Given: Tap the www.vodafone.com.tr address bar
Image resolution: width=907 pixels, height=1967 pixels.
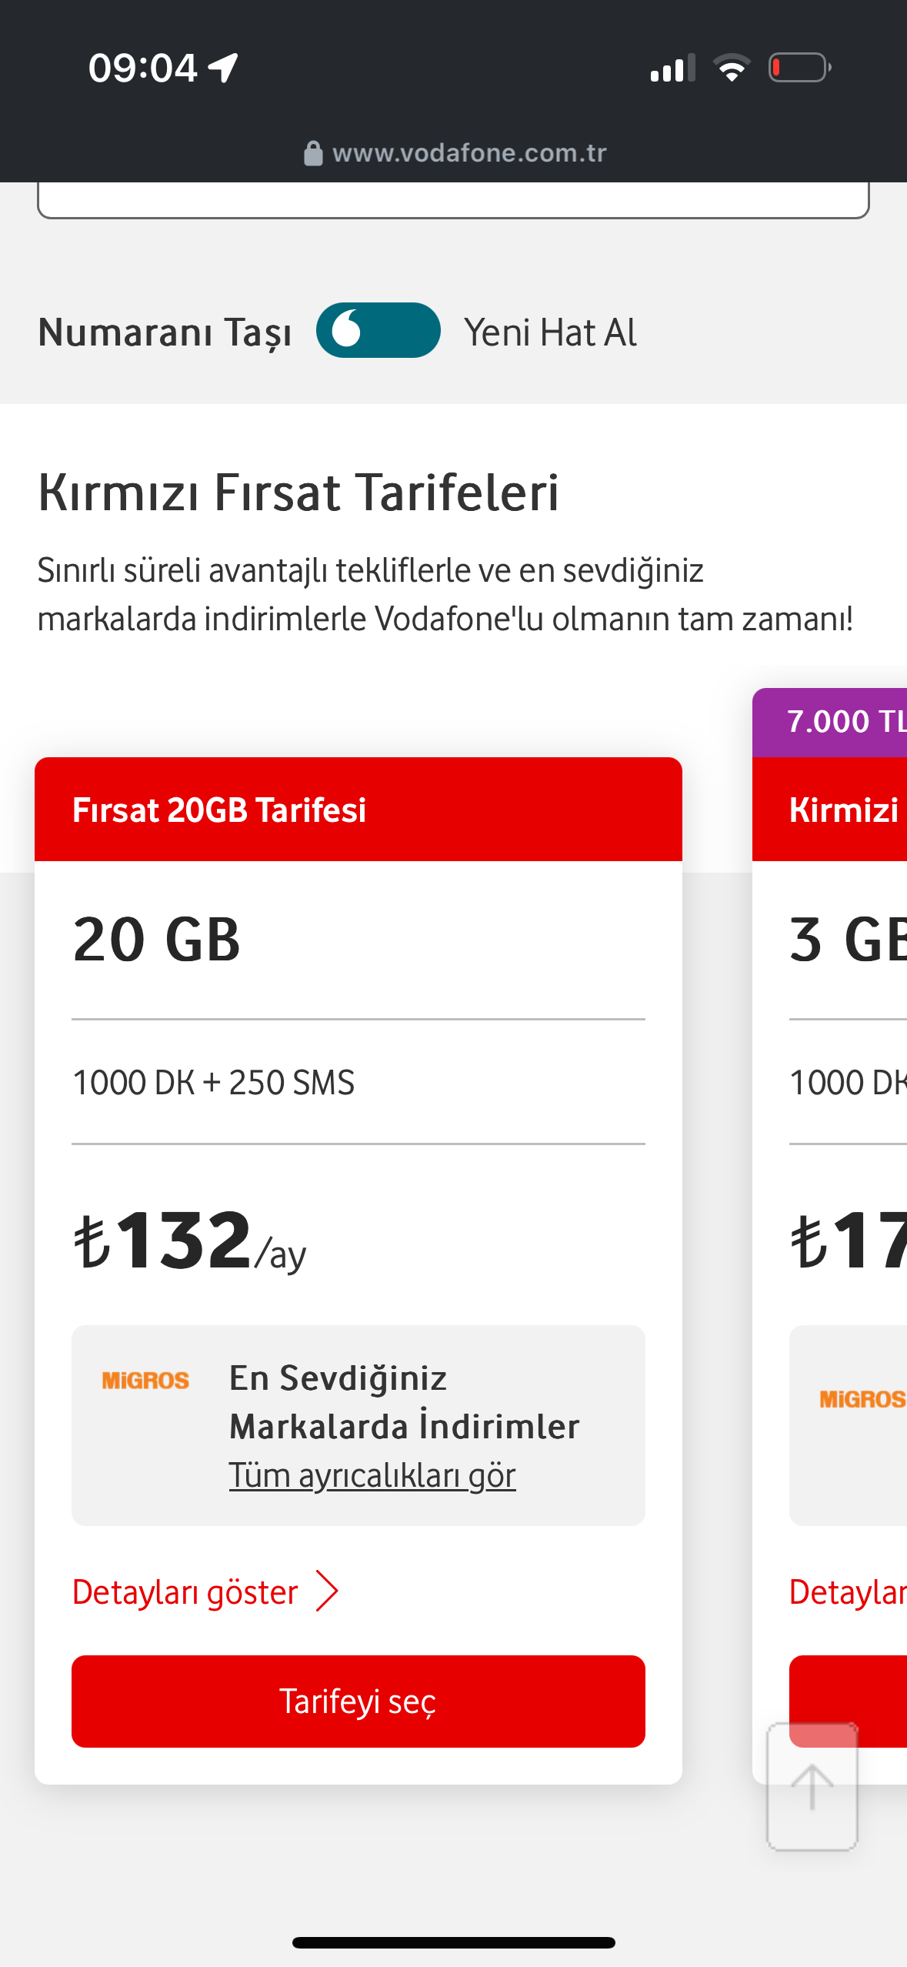Looking at the screenshot, I should click(454, 153).
